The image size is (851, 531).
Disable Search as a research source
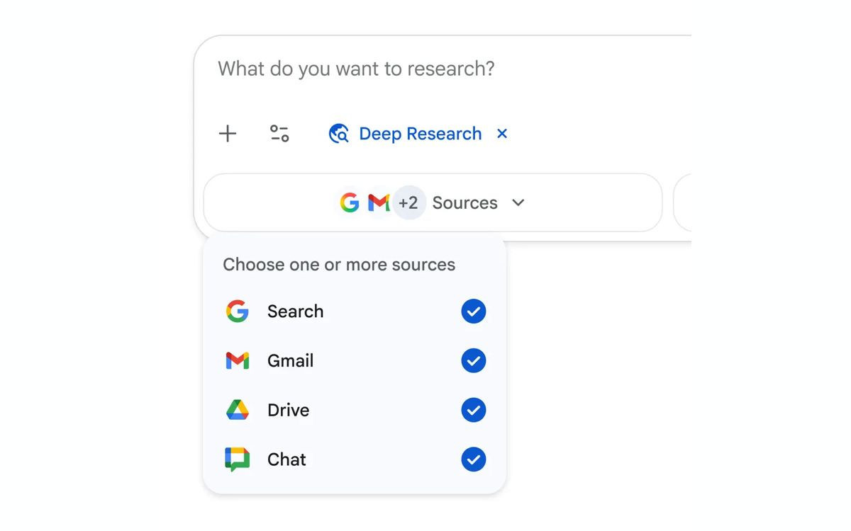(x=474, y=311)
